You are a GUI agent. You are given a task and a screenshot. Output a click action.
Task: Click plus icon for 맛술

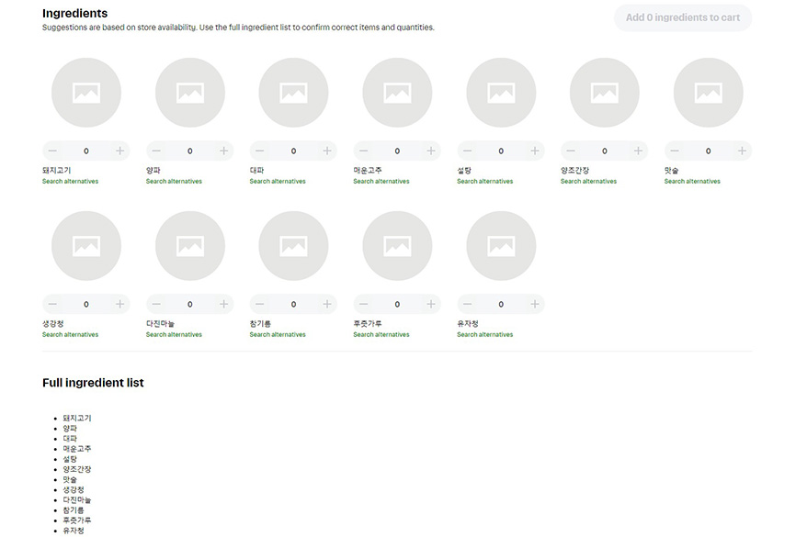[742, 151]
